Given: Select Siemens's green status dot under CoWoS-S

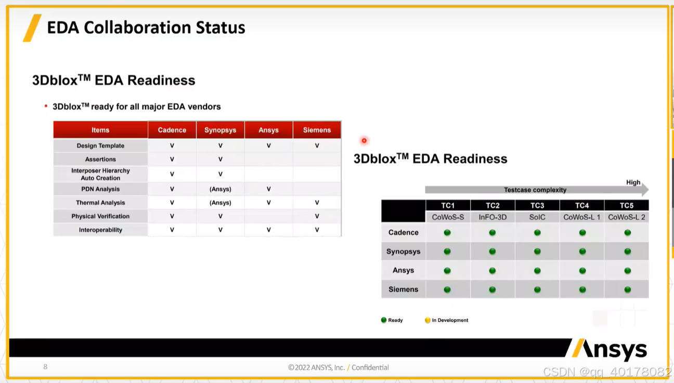Looking at the screenshot, I should [447, 289].
